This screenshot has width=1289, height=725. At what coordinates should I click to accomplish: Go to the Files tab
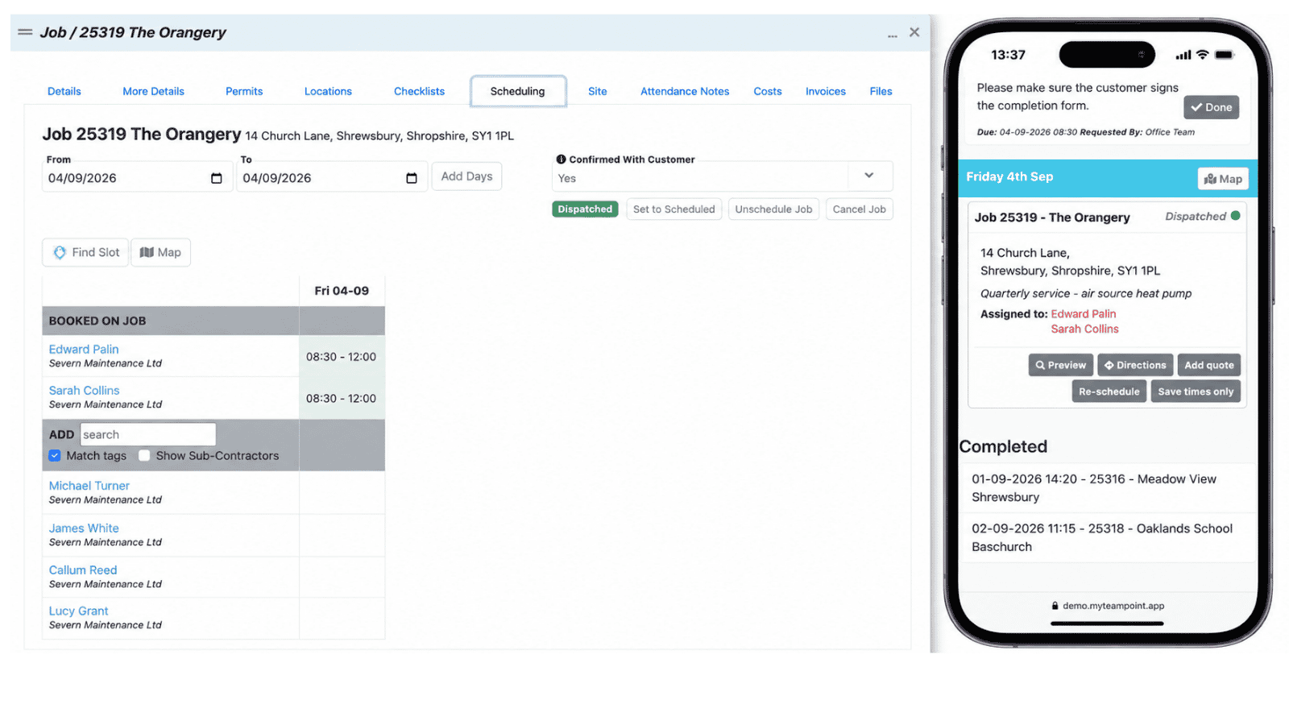click(881, 92)
